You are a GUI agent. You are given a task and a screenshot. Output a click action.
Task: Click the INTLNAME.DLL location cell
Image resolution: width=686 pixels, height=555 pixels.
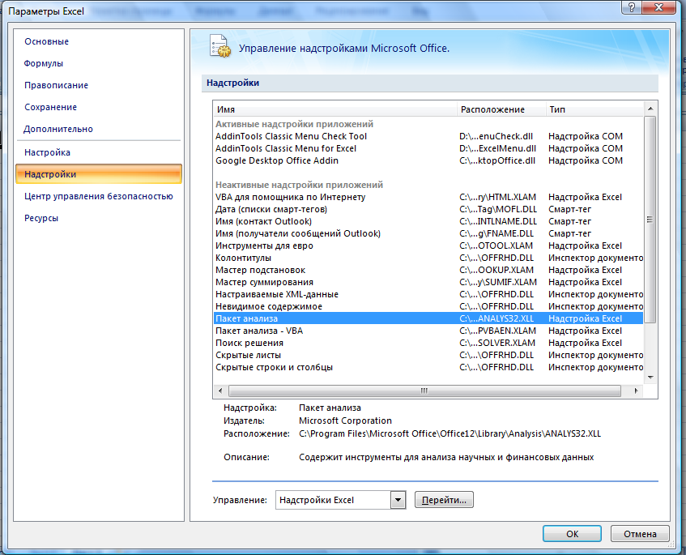[498, 221]
